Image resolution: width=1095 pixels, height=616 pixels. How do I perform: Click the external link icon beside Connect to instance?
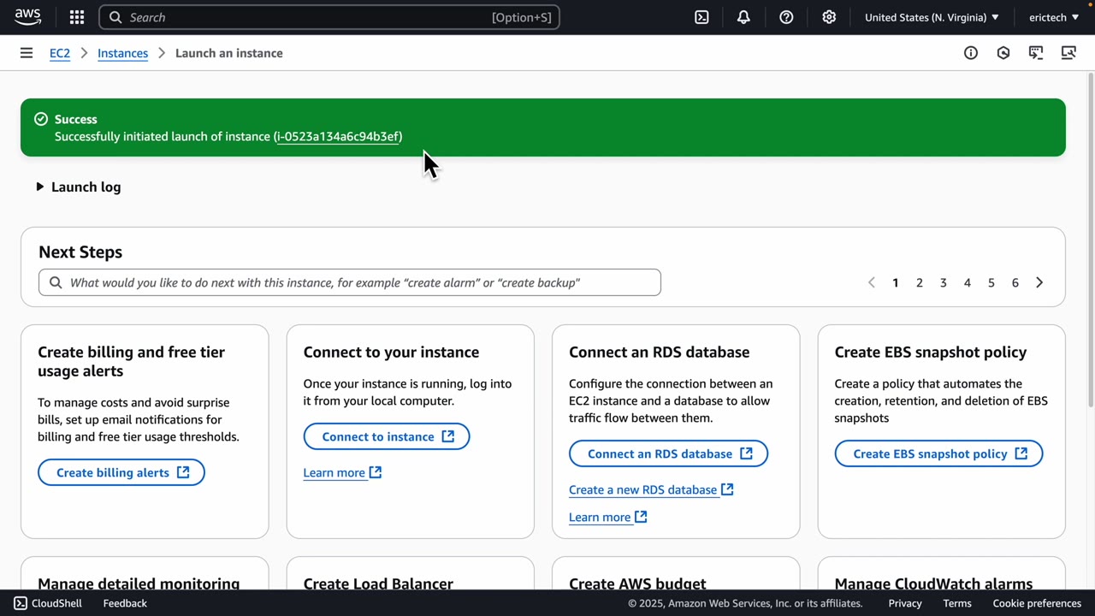pyautogui.click(x=448, y=436)
